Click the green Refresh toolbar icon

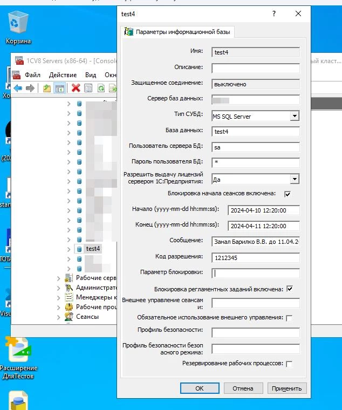pyautogui.click(x=101, y=88)
